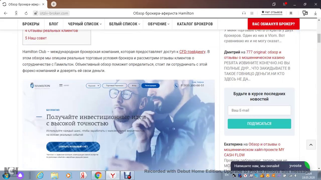Open the КАТАЛОГ БРОКЕРОВ menu item
Screen dimensions: 321x180
(195, 24)
